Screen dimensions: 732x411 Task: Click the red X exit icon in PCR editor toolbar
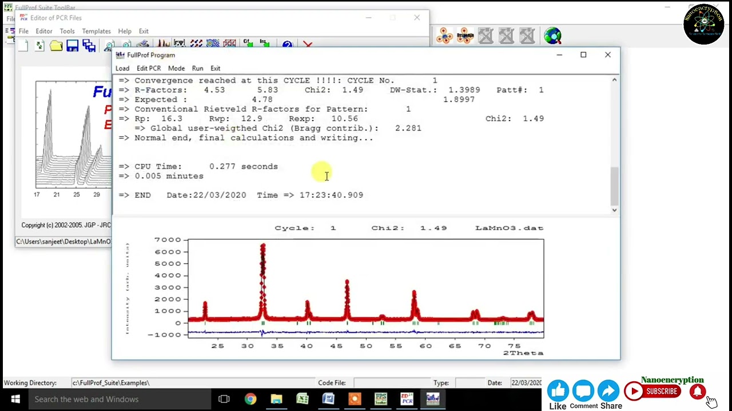308,45
